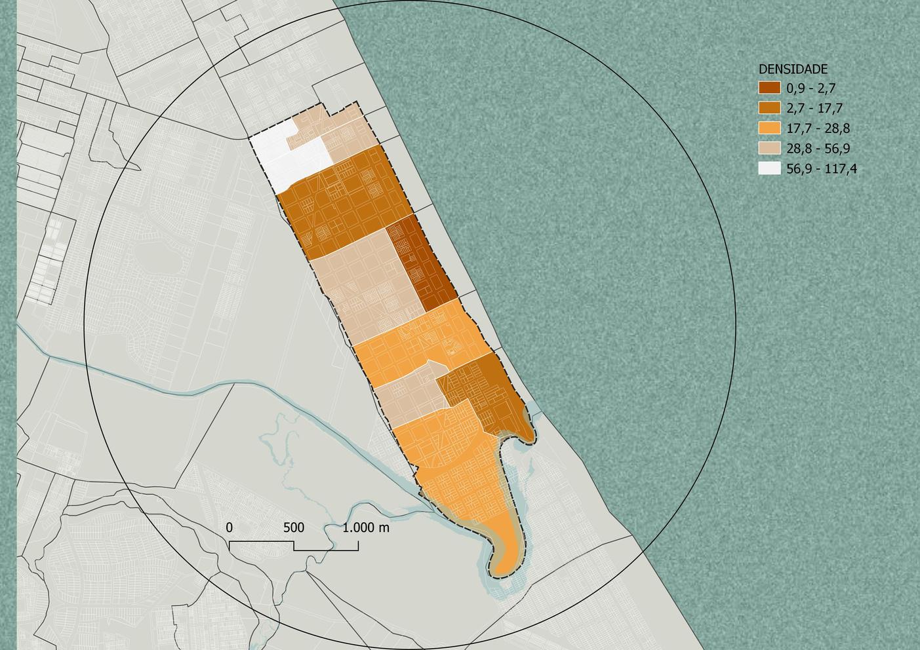Click the legend label 56,9 - 117,4
This screenshot has width=920, height=650.
822,169
